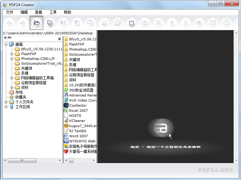The height and width of the screenshot is (180, 241).
Task: Select Coollector in the file list
Action: (x=78, y=106)
